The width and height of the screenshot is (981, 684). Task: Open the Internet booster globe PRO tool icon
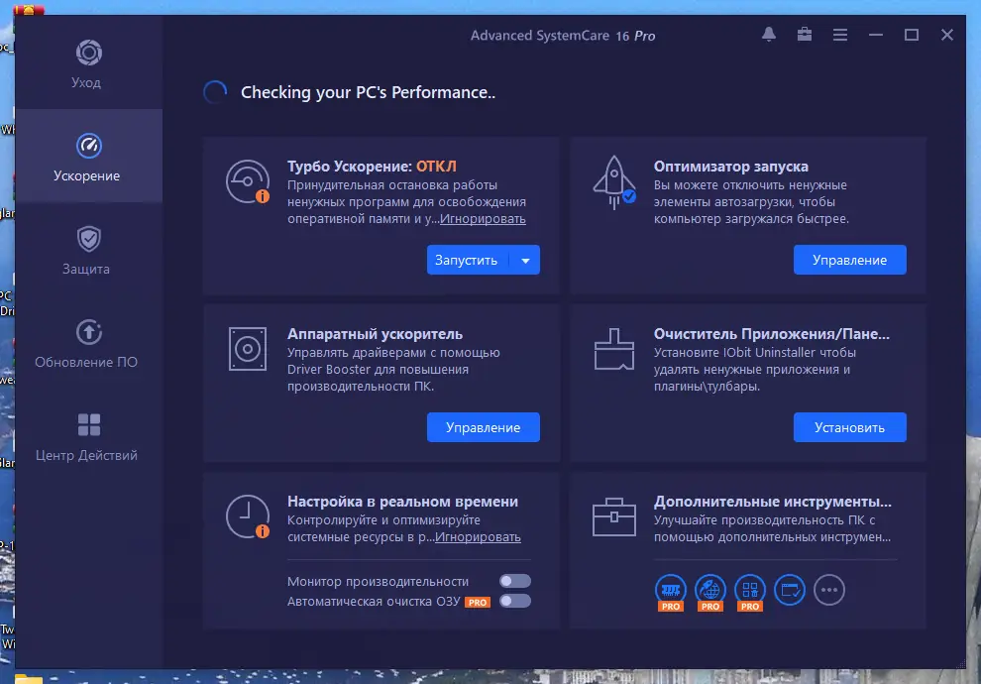[x=710, y=592]
